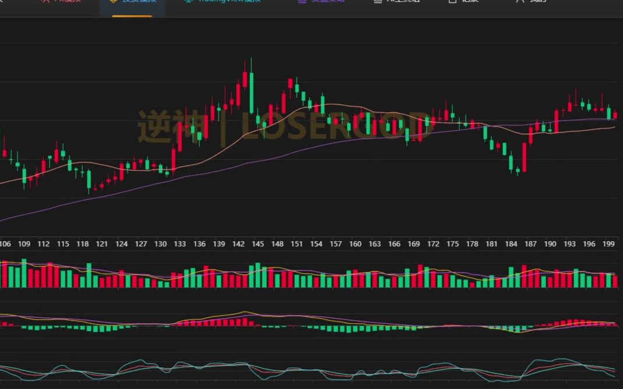Switch to the red PK simulation tab
The image size is (623, 389).
point(61,2)
